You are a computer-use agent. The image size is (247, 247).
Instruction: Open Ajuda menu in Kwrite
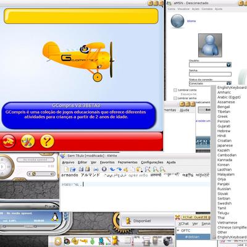click(171, 162)
